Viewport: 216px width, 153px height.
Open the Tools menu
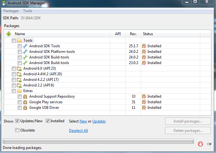[x=27, y=11]
